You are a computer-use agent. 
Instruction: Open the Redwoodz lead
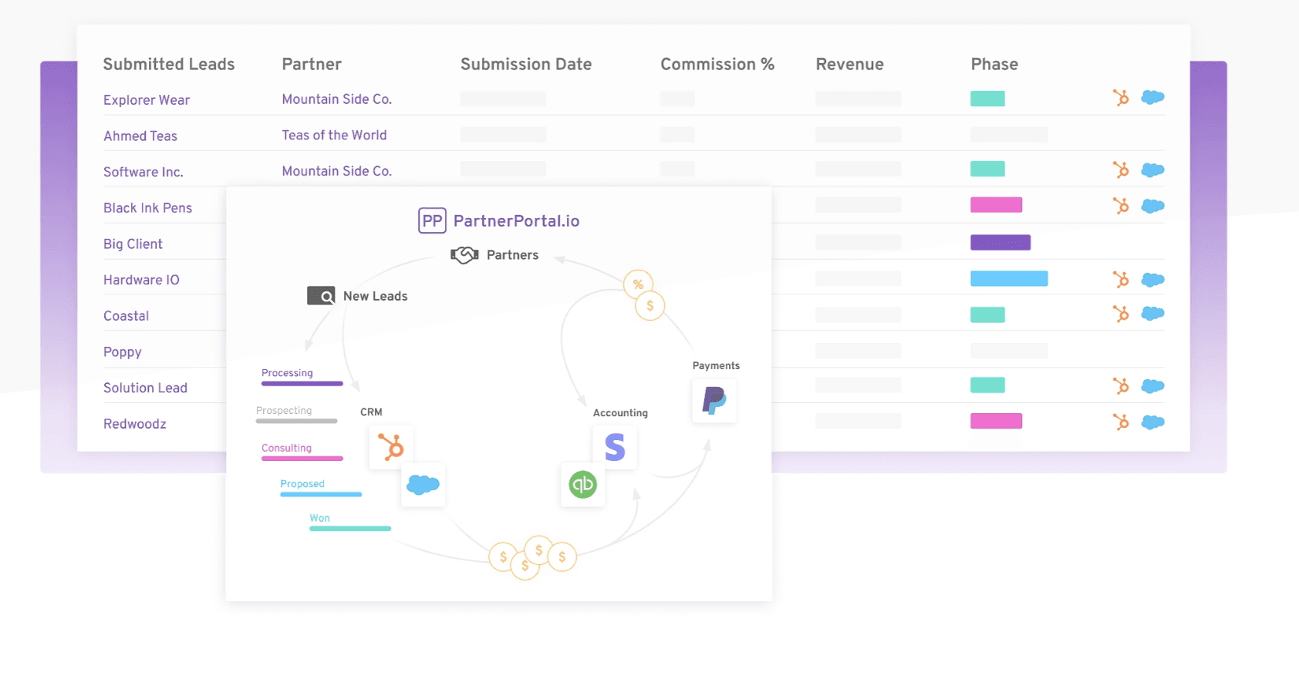tap(135, 424)
